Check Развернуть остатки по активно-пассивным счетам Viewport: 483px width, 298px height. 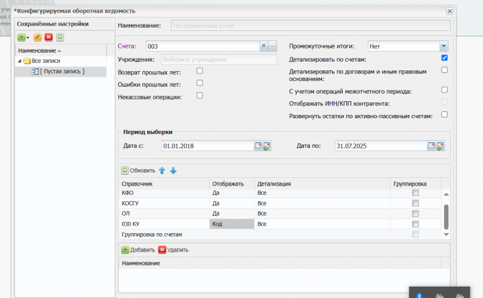[x=444, y=114]
